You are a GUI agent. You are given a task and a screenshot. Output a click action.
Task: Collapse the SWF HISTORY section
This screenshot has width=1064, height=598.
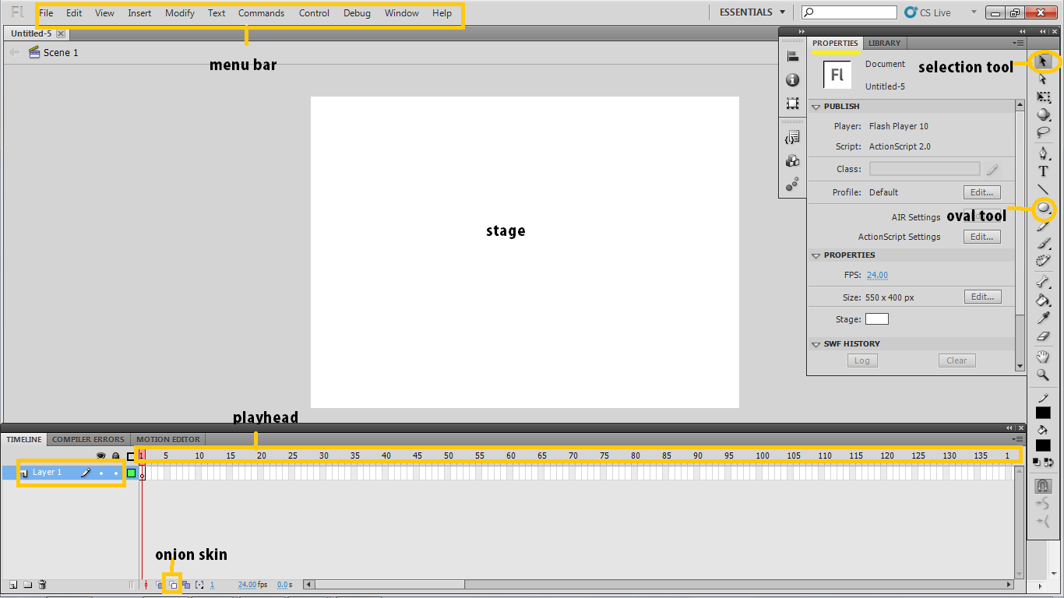(816, 344)
